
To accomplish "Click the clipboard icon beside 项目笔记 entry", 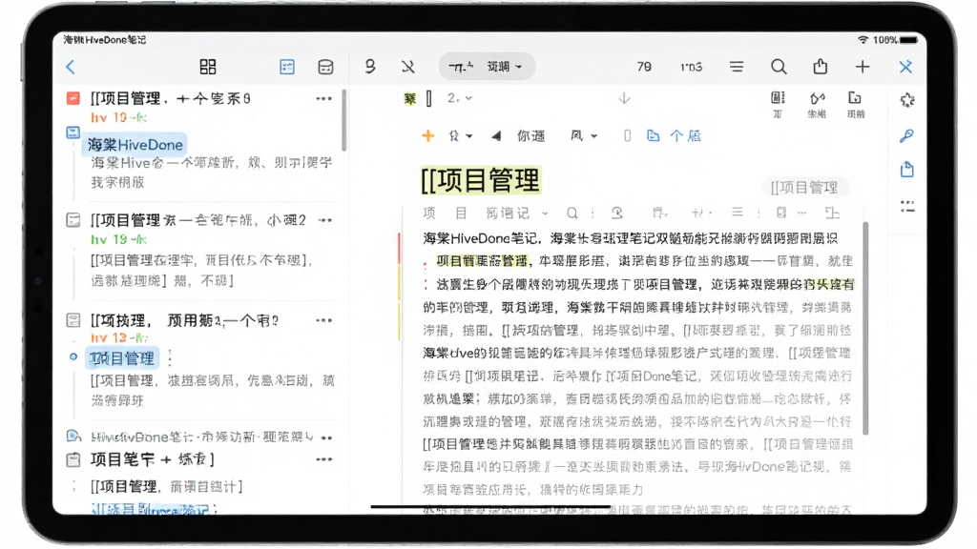I will 73,460.
